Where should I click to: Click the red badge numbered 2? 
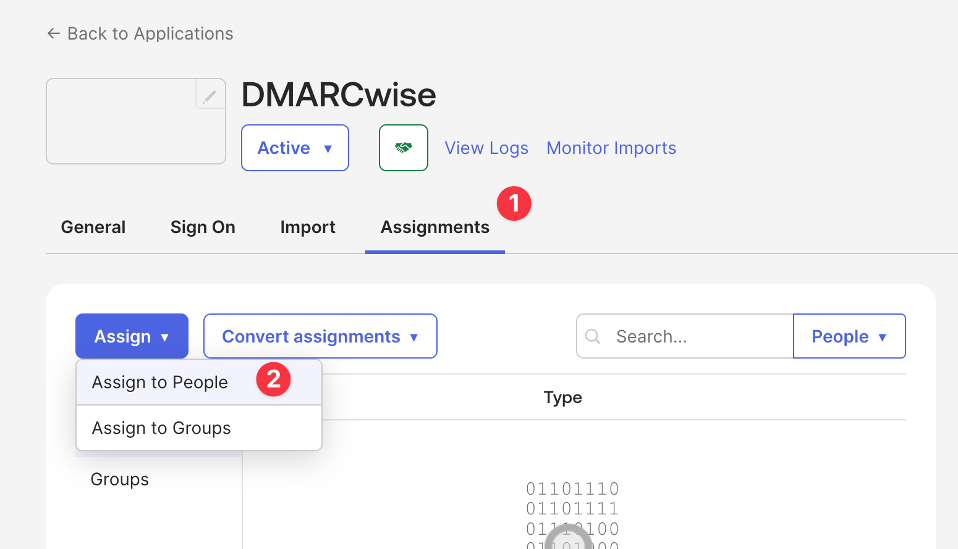pos(273,379)
